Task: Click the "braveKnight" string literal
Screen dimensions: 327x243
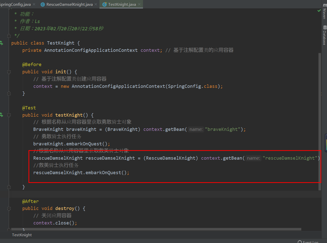Action: [222, 129]
